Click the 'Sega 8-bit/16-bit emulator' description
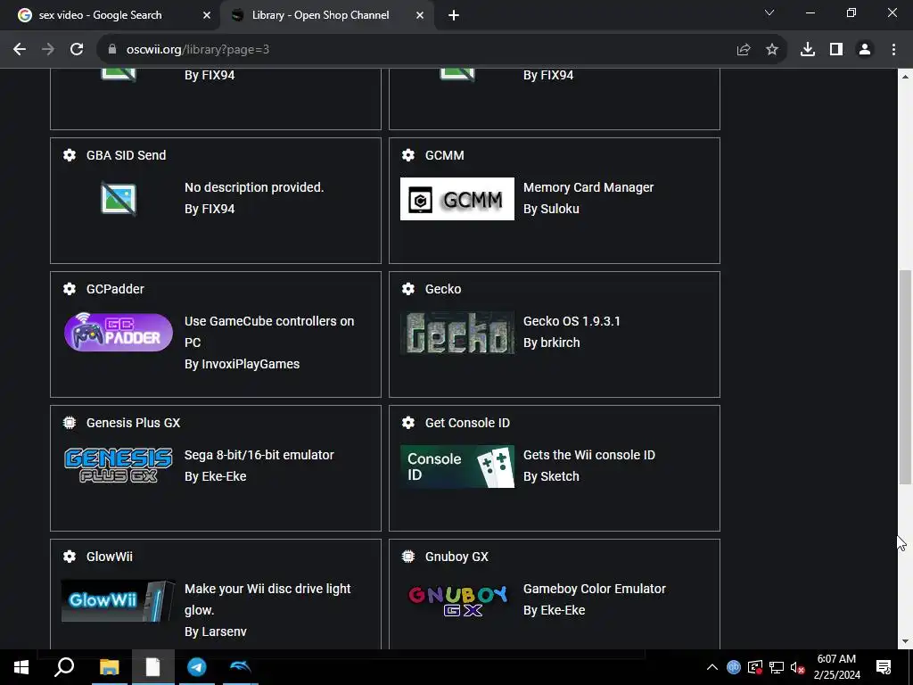 (259, 455)
